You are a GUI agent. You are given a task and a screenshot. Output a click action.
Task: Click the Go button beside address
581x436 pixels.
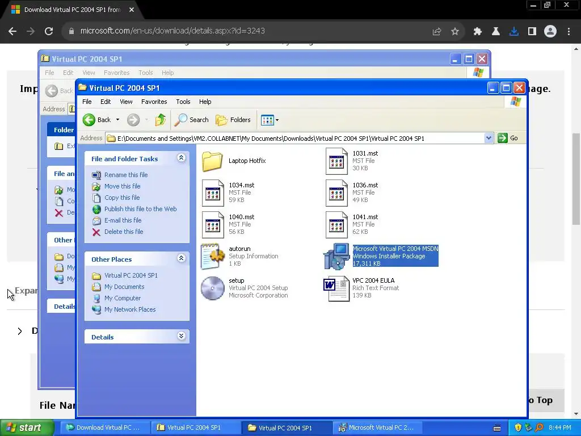tap(508, 139)
